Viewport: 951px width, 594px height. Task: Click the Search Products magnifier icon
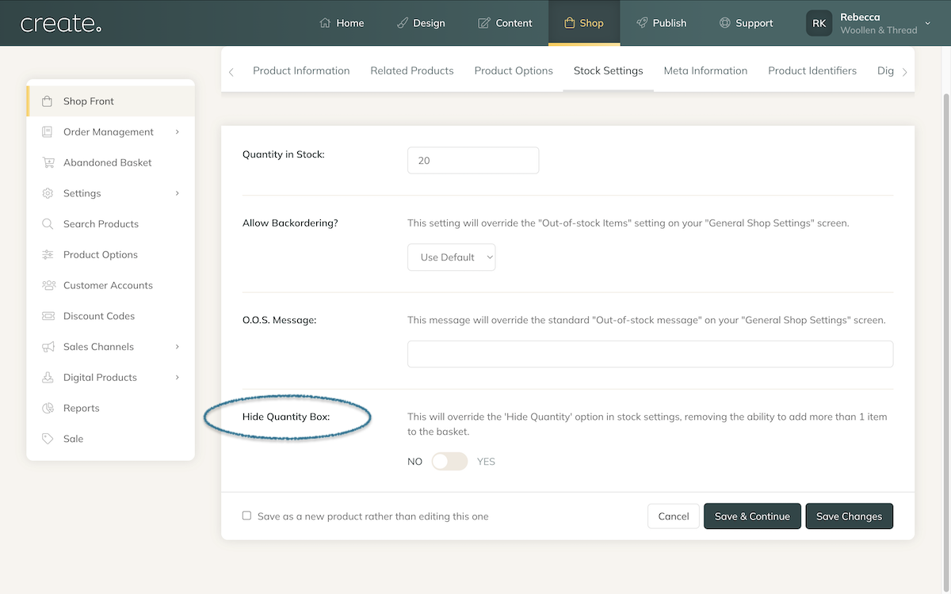(x=48, y=224)
